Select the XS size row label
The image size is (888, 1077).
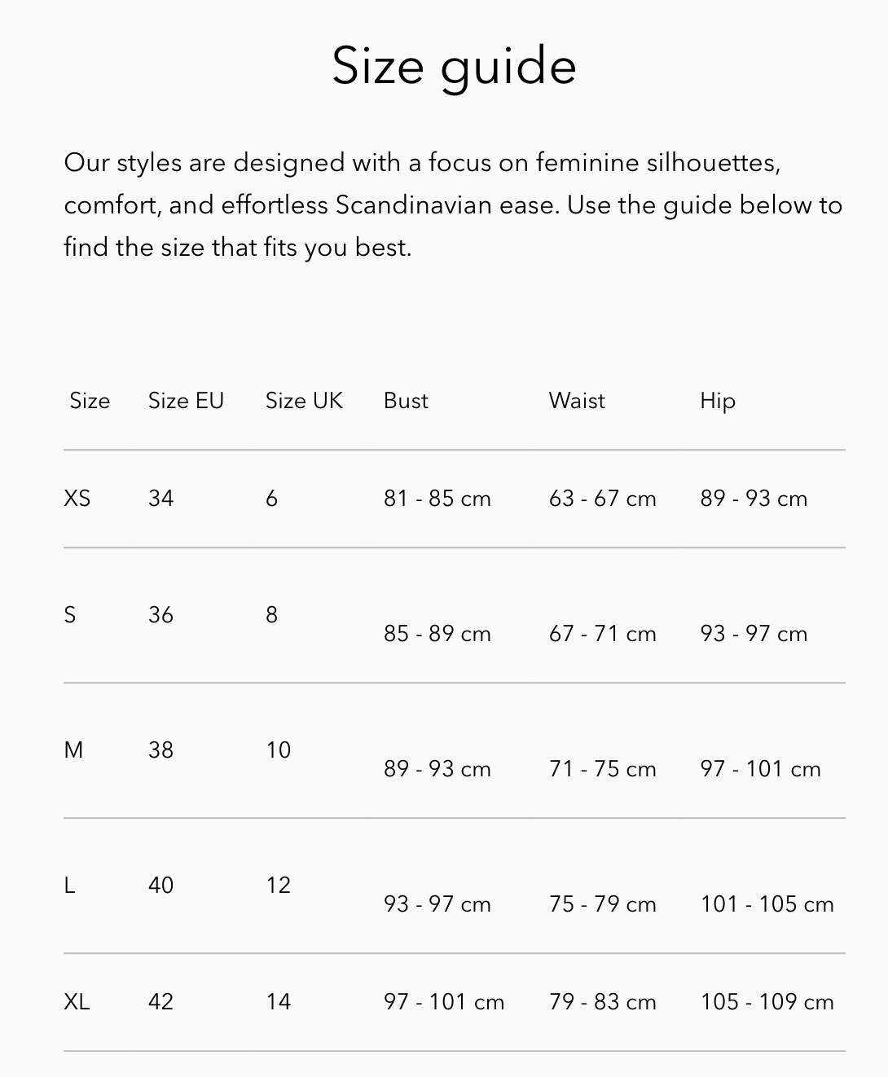point(77,498)
